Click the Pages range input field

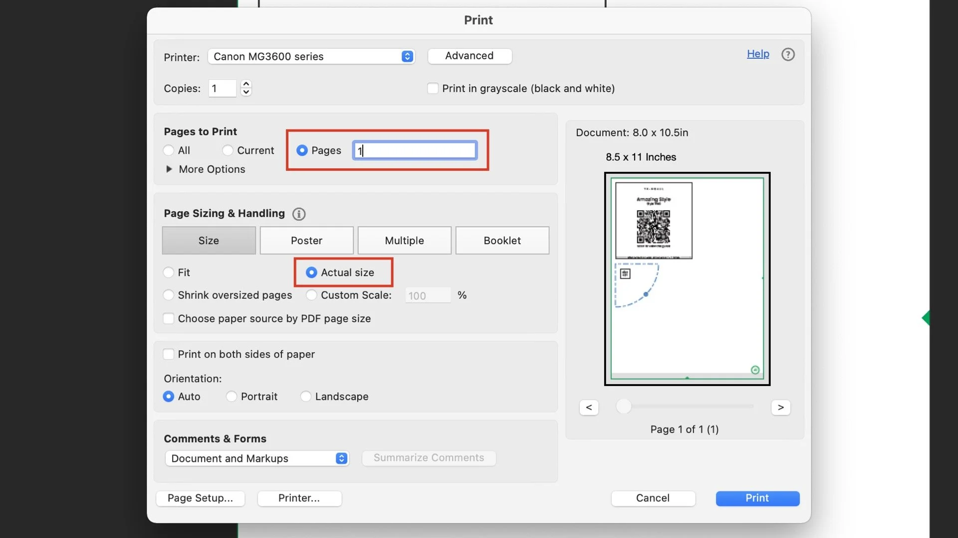click(x=415, y=150)
